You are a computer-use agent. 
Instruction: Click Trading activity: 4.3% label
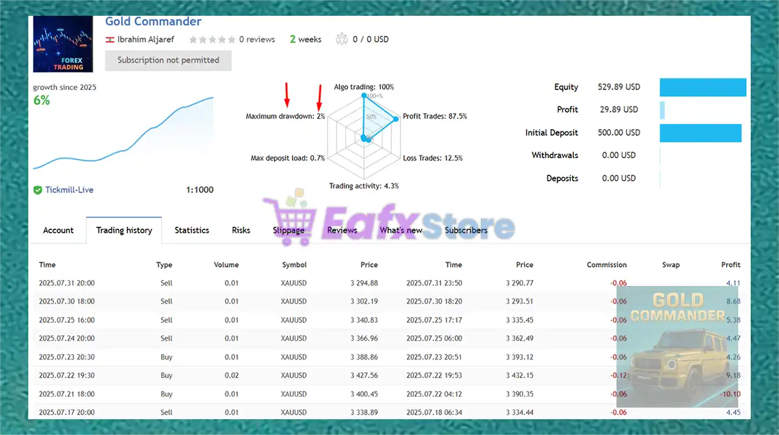click(x=364, y=186)
